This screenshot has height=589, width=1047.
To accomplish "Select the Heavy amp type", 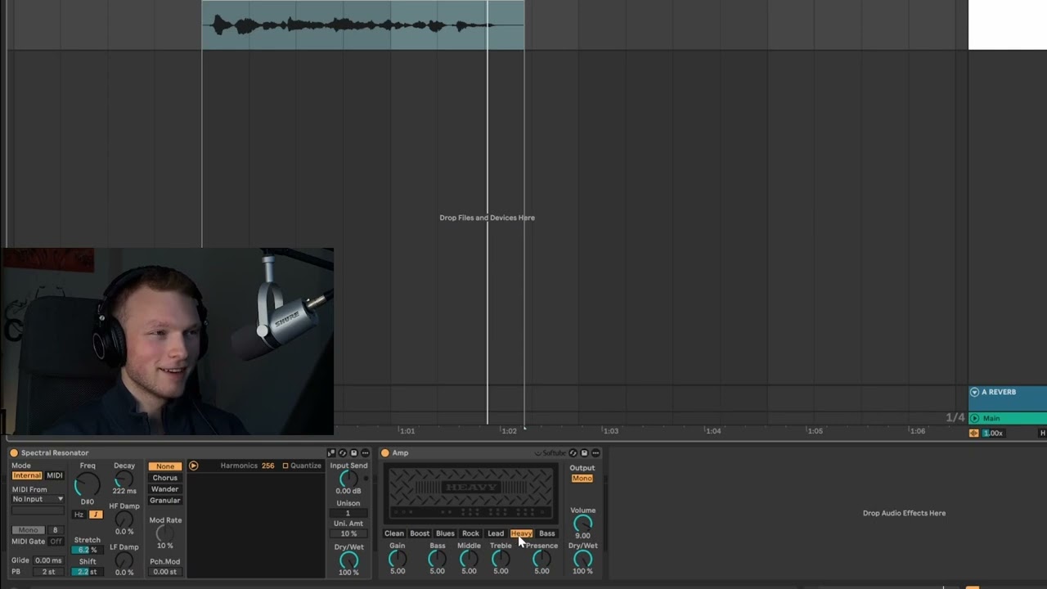I will click(x=521, y=533).
